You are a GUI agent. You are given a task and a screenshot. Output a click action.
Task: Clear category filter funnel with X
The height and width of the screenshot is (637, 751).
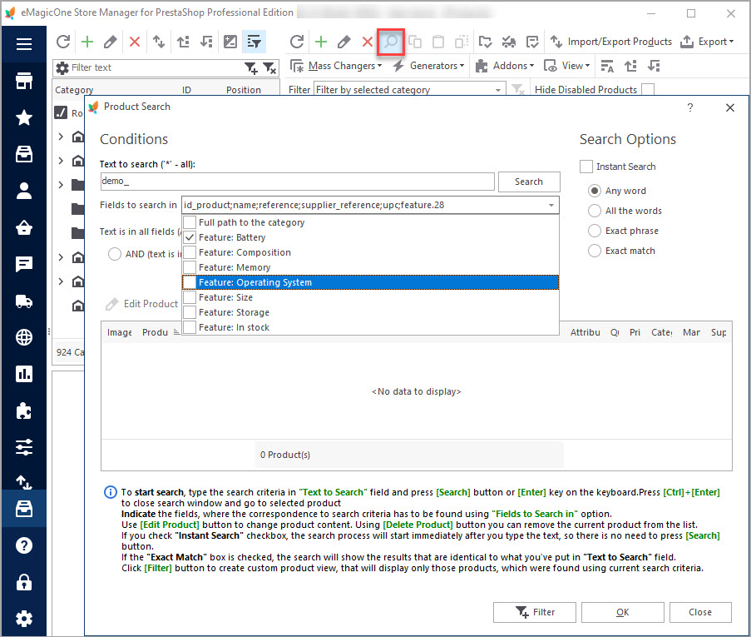pyautogui.click(x=269, y=68)
